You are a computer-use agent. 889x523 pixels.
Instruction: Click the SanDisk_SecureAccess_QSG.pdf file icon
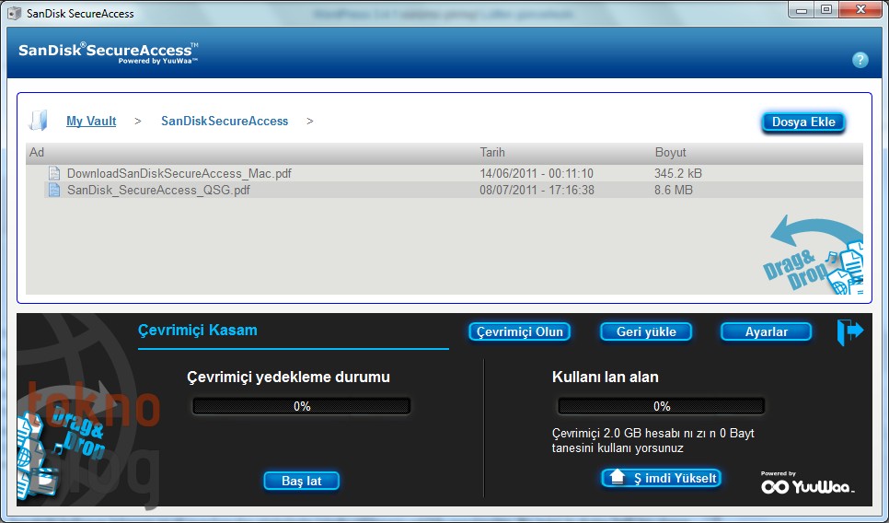click(x=54, y=190)
